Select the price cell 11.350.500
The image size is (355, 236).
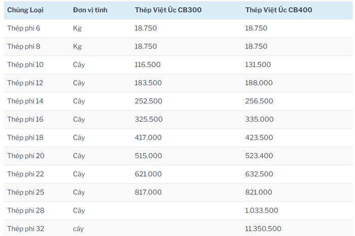pos(263,229)
